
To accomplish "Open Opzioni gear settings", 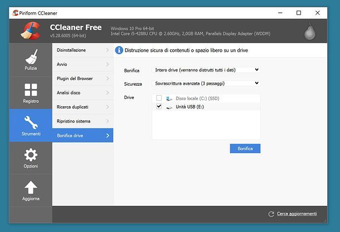I will pyautogui.click(x=31, y=158).
